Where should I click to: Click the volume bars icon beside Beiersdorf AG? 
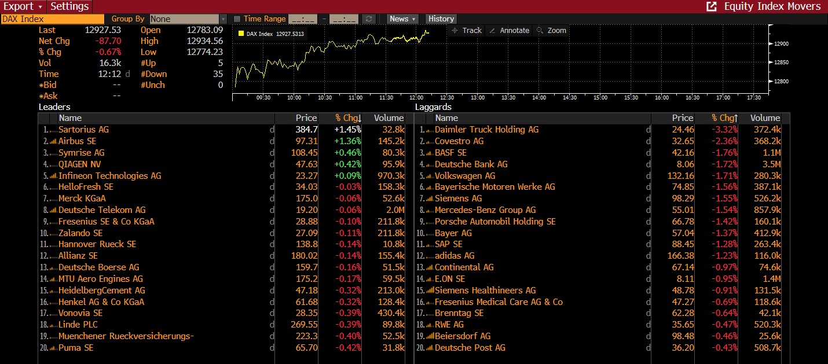[430, 336]
